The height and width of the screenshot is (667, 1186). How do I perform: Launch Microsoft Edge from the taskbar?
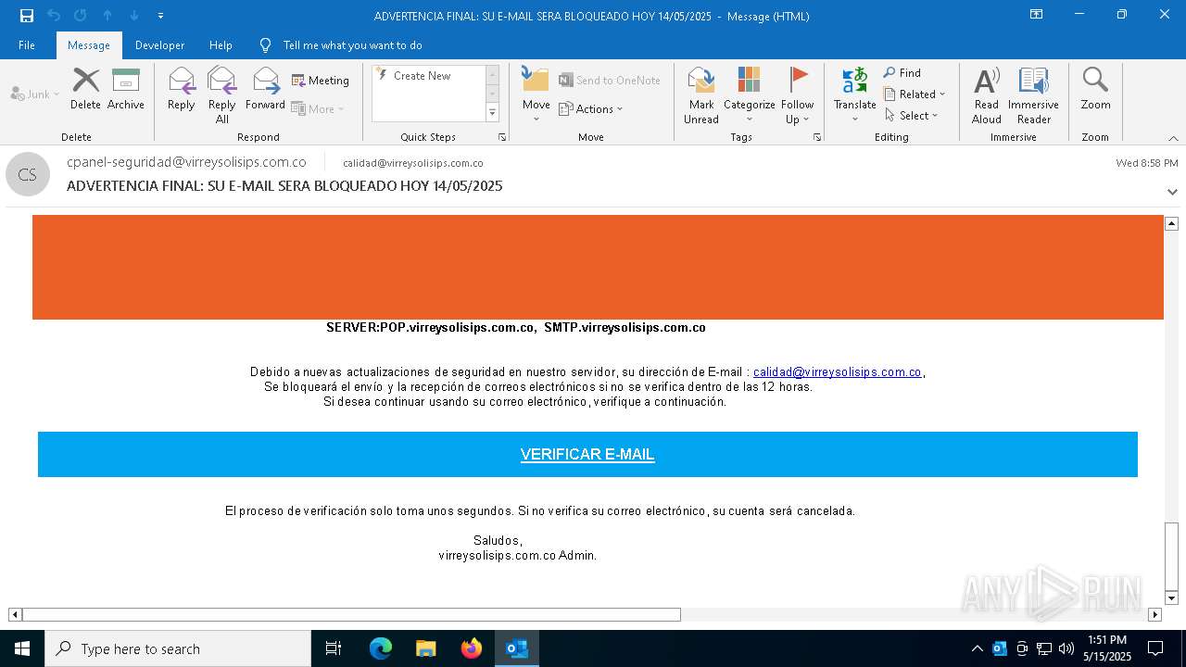(x=381, y=648)
